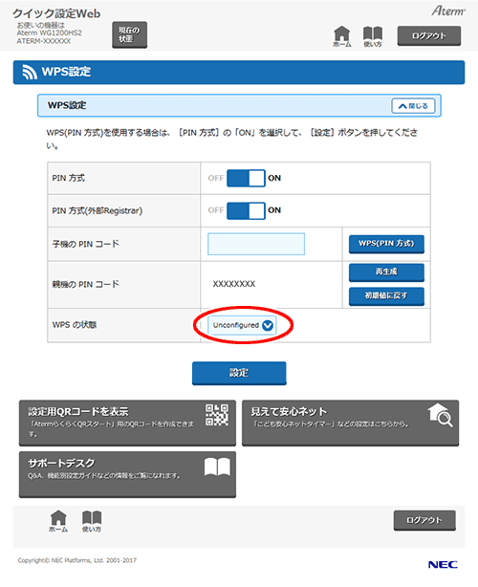The height and width of the screenshot is (587, 478).
Task: Click the NEC logo at the bottom
Action: coord(443,565)
